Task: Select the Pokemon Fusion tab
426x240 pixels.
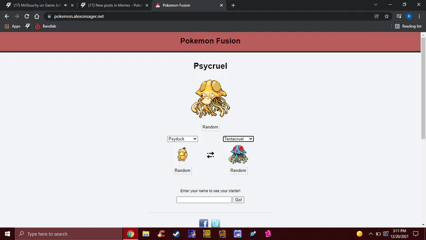Action: coord(177,5)
